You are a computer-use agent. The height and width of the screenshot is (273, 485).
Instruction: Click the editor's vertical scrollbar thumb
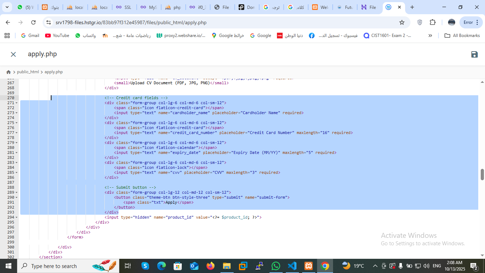pyautogui.click(x=482, y=174)
